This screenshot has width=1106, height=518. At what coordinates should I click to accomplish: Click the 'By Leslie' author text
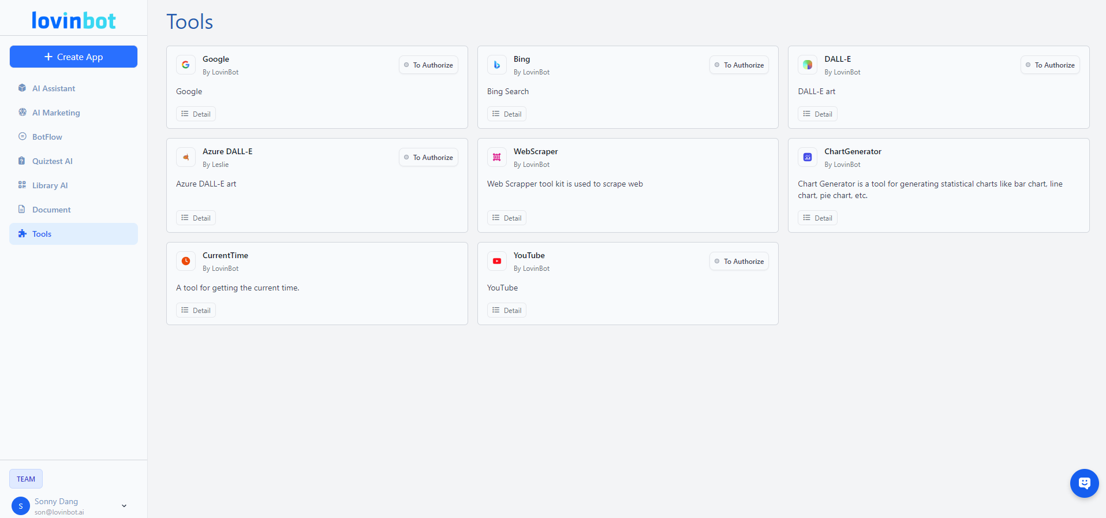(x=215, y=165)
